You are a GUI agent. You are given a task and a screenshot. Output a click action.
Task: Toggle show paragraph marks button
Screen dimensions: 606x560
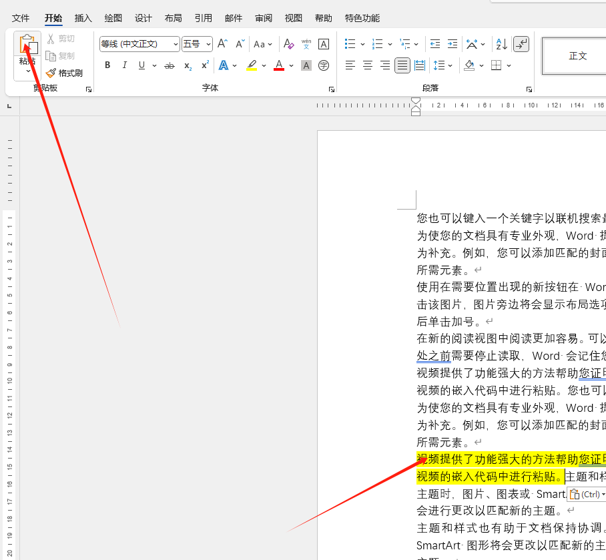pos(521,44)
